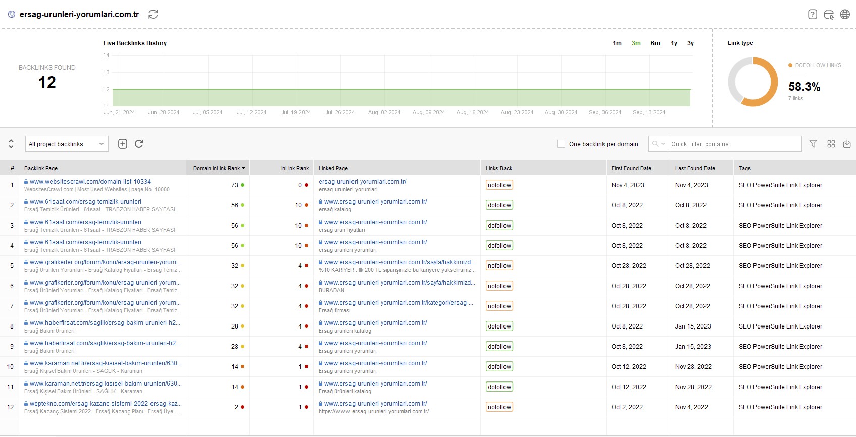The height and width of the screenshot is (437, 856).
Task: Click the Oct 2, 2022 first found date
Action: (x=627, y=407)
